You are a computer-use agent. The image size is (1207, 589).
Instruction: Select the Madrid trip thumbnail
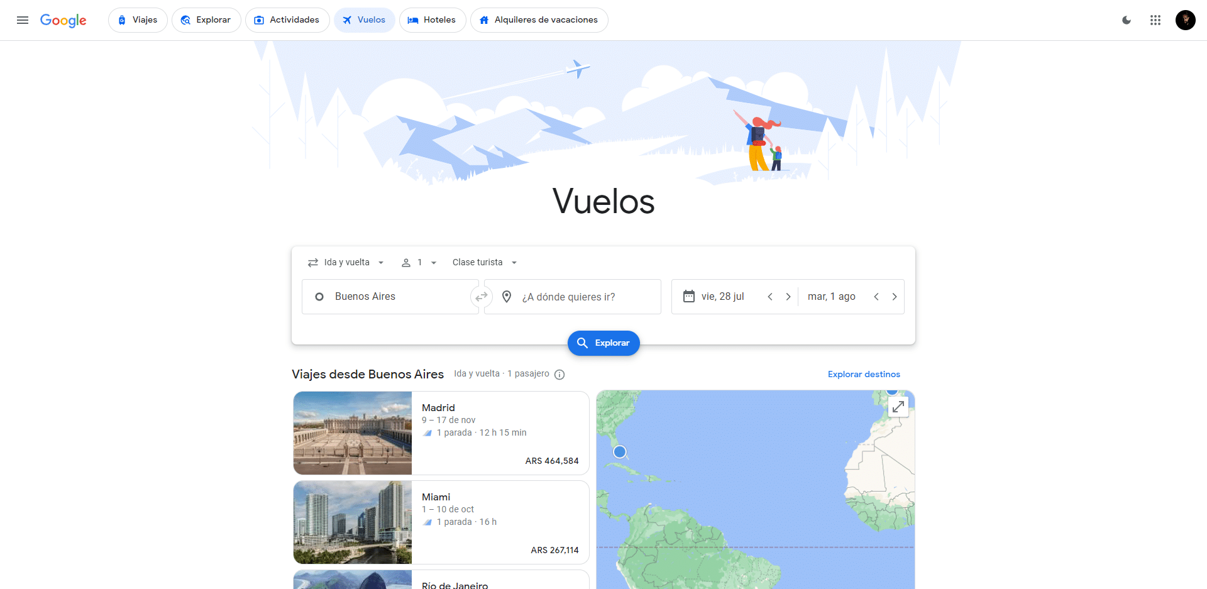coord(352,432)
